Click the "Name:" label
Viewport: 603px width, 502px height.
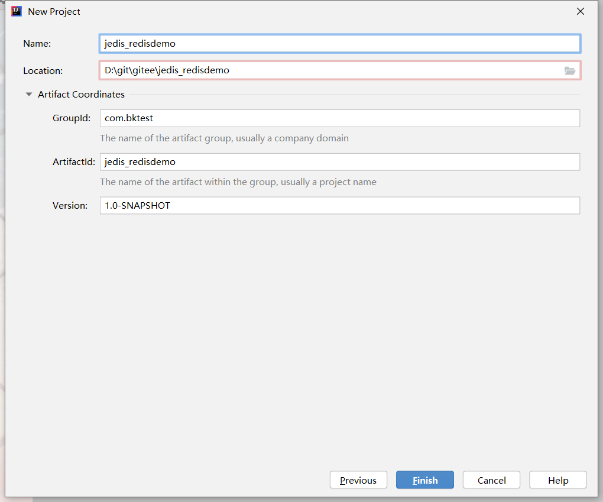coord(37,44)
